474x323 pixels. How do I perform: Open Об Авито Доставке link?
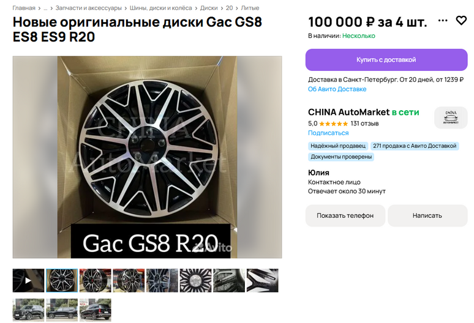click(337, 89)
